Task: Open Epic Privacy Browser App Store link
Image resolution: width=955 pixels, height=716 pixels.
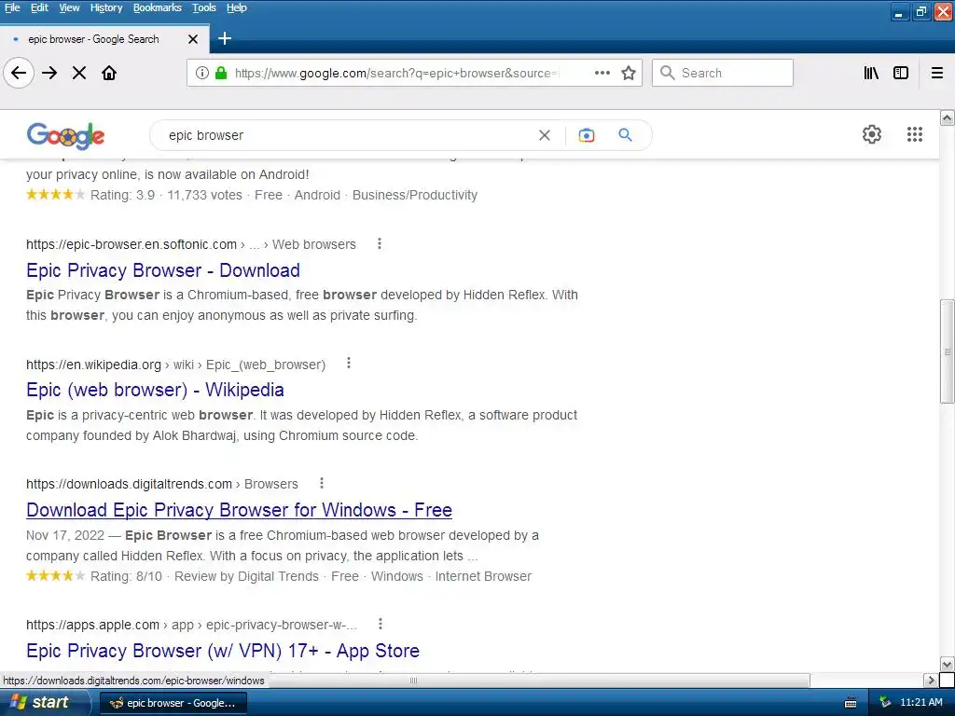Action: click(x=223, y=651)
